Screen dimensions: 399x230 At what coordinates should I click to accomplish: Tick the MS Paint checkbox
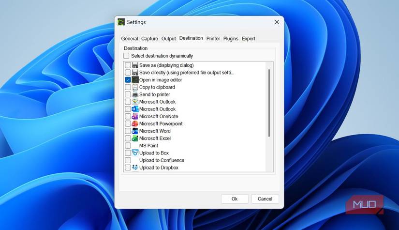click(128, 146)
